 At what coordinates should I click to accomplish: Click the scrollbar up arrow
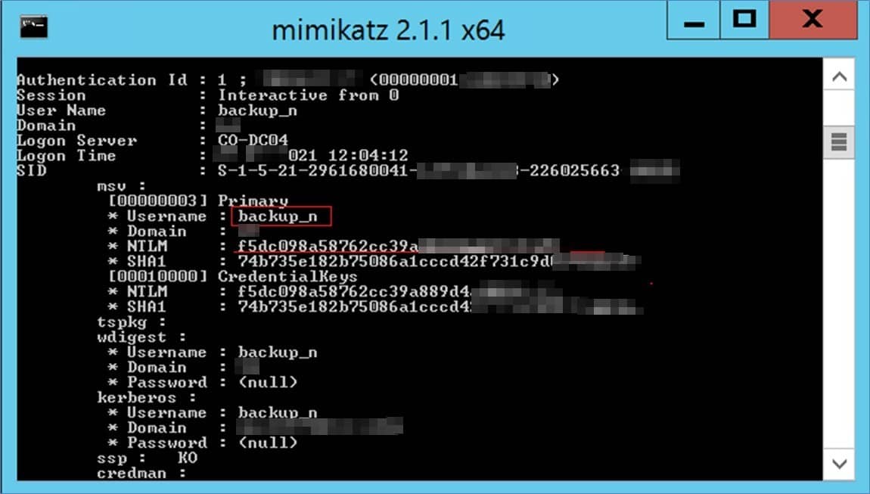click(x=839, y=76)
